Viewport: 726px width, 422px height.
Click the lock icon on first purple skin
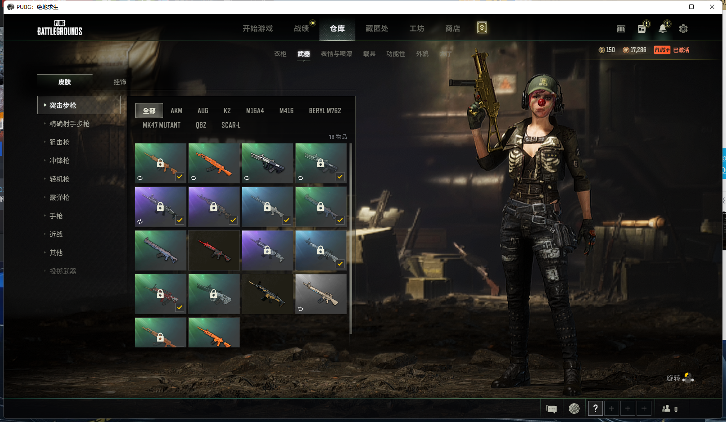click(x=160, y=207)
